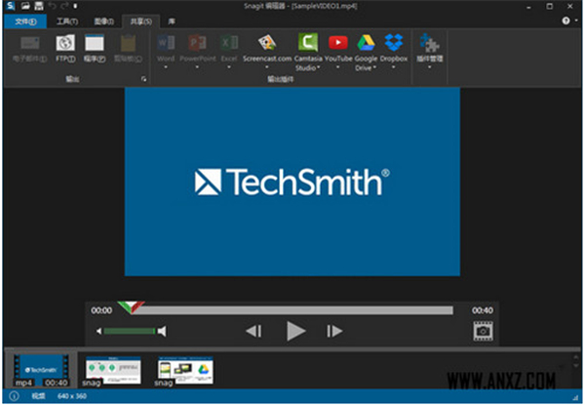585x405 pixels.
Task: Expand the plugin manager dropdown arrow
Action: click(x=429, y=67)
